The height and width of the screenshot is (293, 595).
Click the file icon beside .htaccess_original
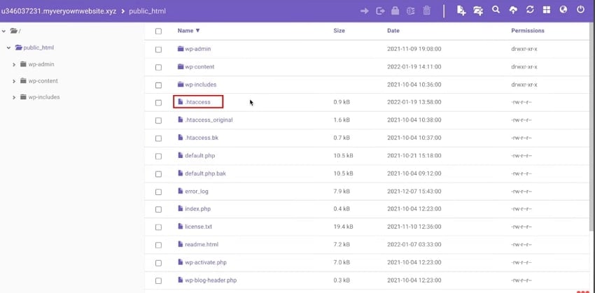(181, 120)
